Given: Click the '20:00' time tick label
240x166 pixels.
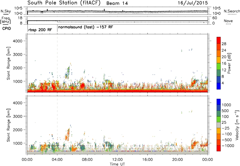Looking at the screenshot, I should pos(178,160).
